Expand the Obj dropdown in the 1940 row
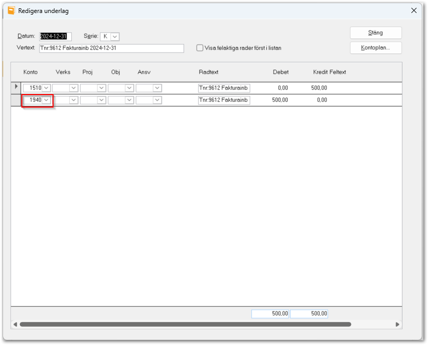Viewport: 428px width, 345px height. (x=129, y=100)
